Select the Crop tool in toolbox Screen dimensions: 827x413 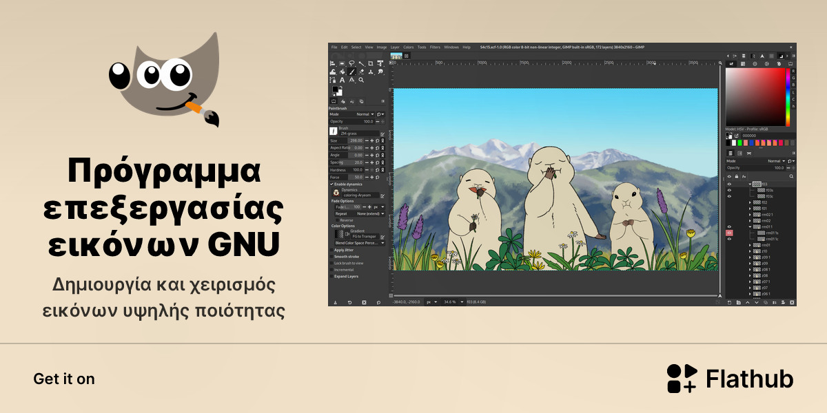pyautogui.click(x=371, y=63)
